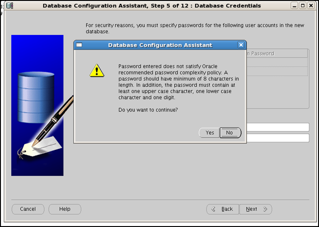Click Yes to continue with weak password
The image size is (319, 227).
pyautogui.click(x=209, y=133)
